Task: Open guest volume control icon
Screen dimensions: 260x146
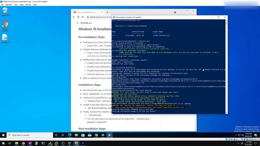Action: click(243, 135)
